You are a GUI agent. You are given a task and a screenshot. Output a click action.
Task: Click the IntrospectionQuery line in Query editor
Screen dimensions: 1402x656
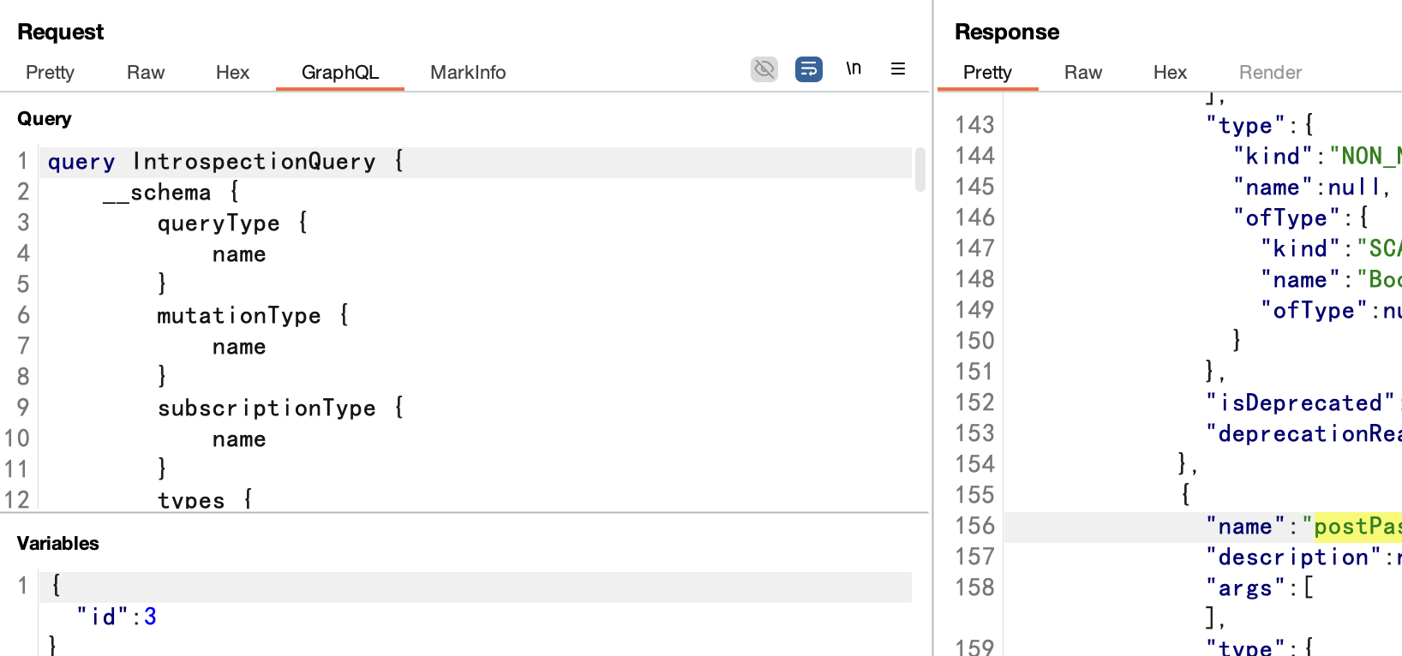(x=254, y=162)
